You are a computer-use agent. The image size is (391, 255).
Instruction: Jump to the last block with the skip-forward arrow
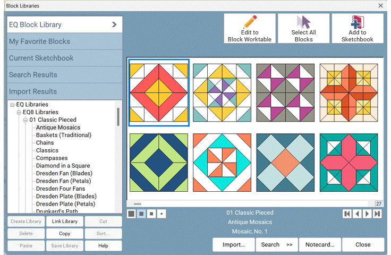(377, 214)
